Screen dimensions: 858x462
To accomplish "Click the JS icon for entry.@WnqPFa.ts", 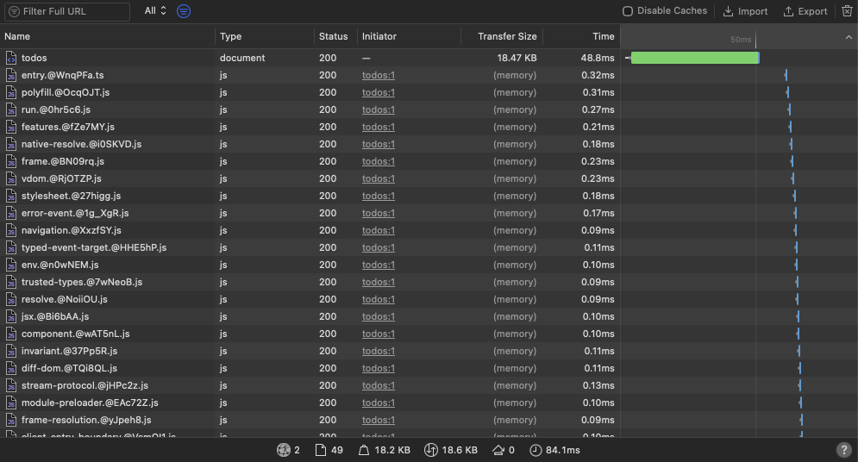I will tap(11, 76).
